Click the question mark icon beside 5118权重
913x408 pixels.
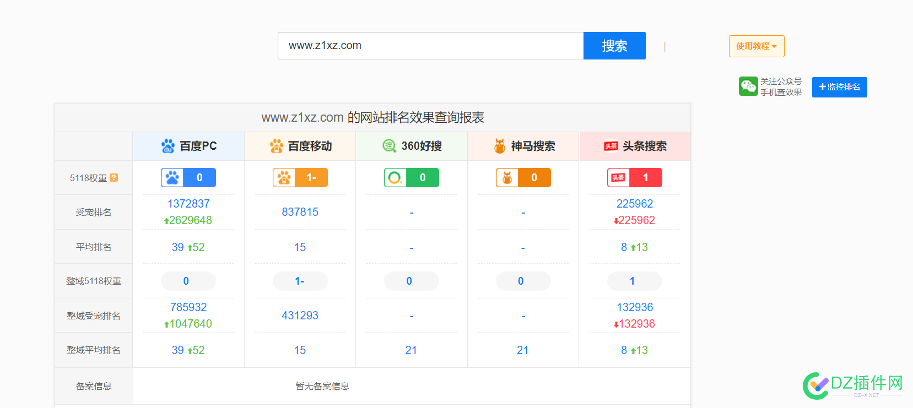click(x=114, y=177)
